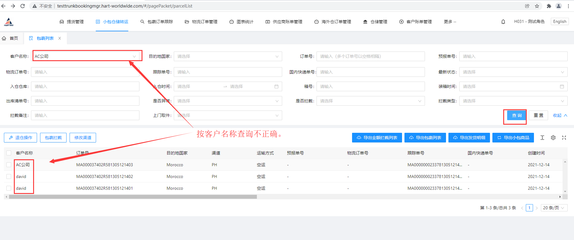Open the 20 条/页 page size selector
Screen dimensions: 574x240
tap(554, 208)
